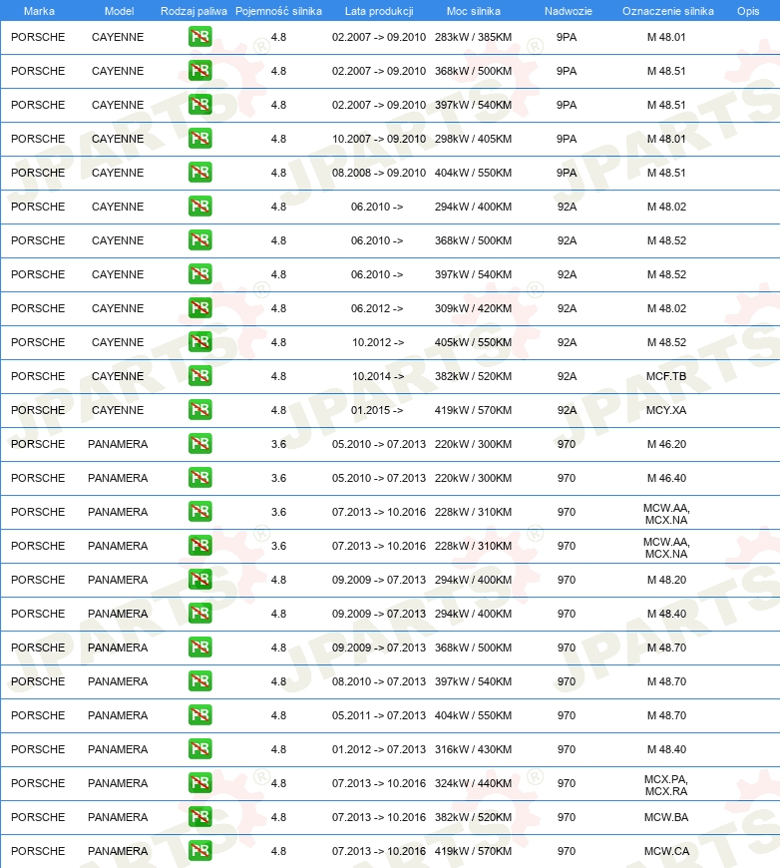Select the 324kW / 440KM power cell

pos(474,783)
